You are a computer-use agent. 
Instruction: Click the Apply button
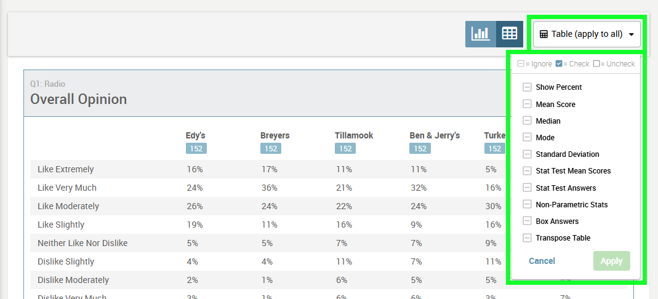pos(611,261)
